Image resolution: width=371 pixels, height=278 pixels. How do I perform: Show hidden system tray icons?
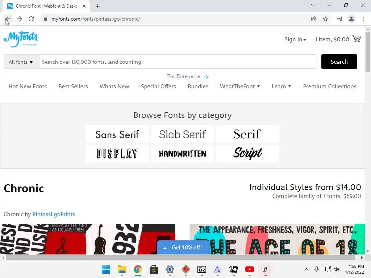point(307,269)
